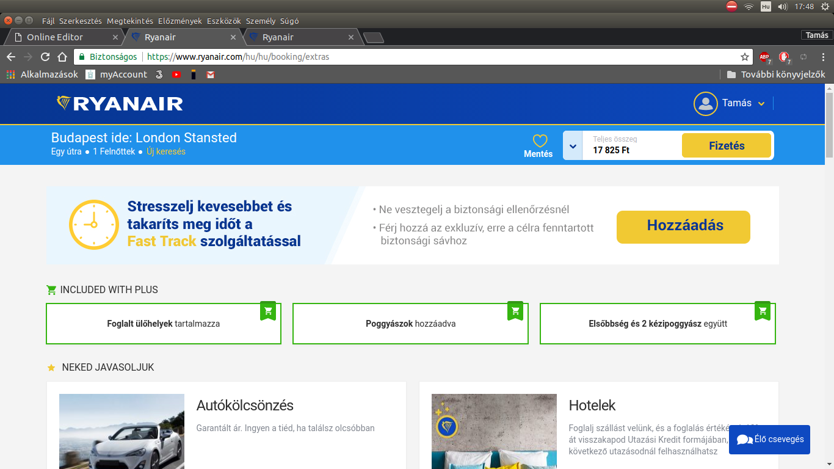Screen dimensions: 834x469
Task: Close the Online Editor tab
Action: (x=115, y=37)
